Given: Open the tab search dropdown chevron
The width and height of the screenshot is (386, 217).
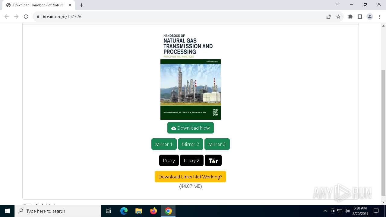Looking at the screenshot, I should pos(337,4).
